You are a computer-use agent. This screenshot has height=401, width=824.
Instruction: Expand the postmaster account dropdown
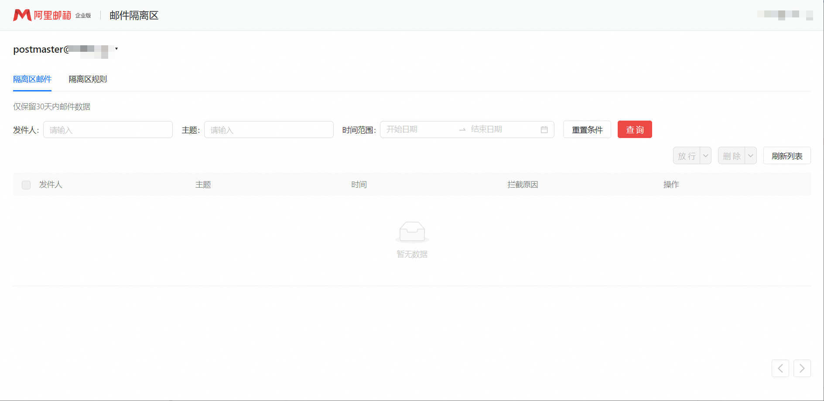pyautogui.click(x=116, y=49)
